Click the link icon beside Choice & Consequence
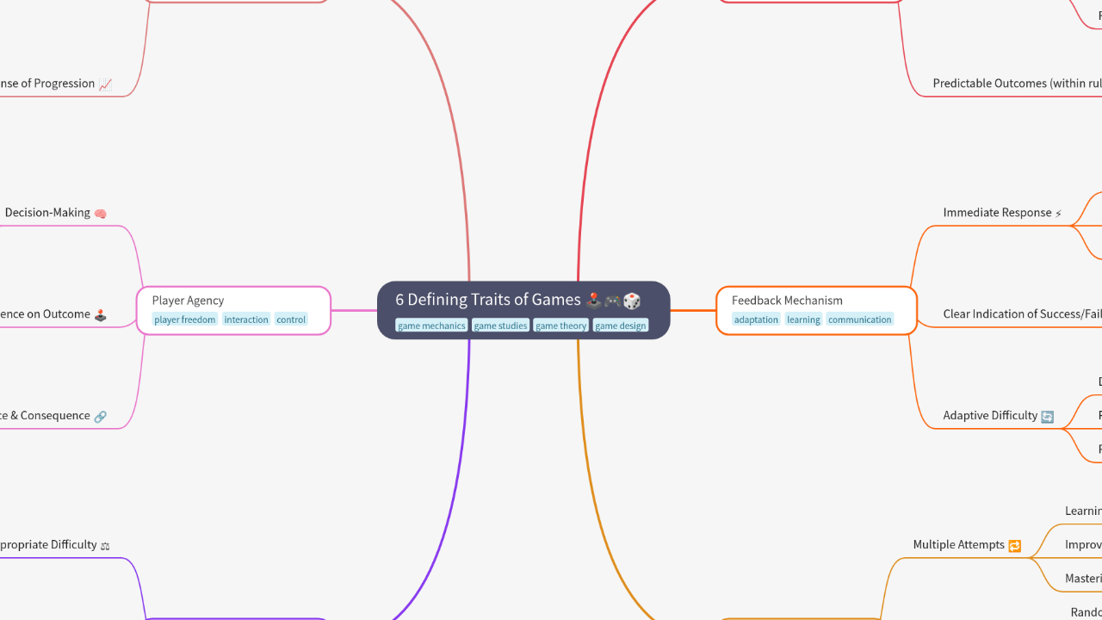The height and width of the screenshot is (620, 1102). click(100, 417)
